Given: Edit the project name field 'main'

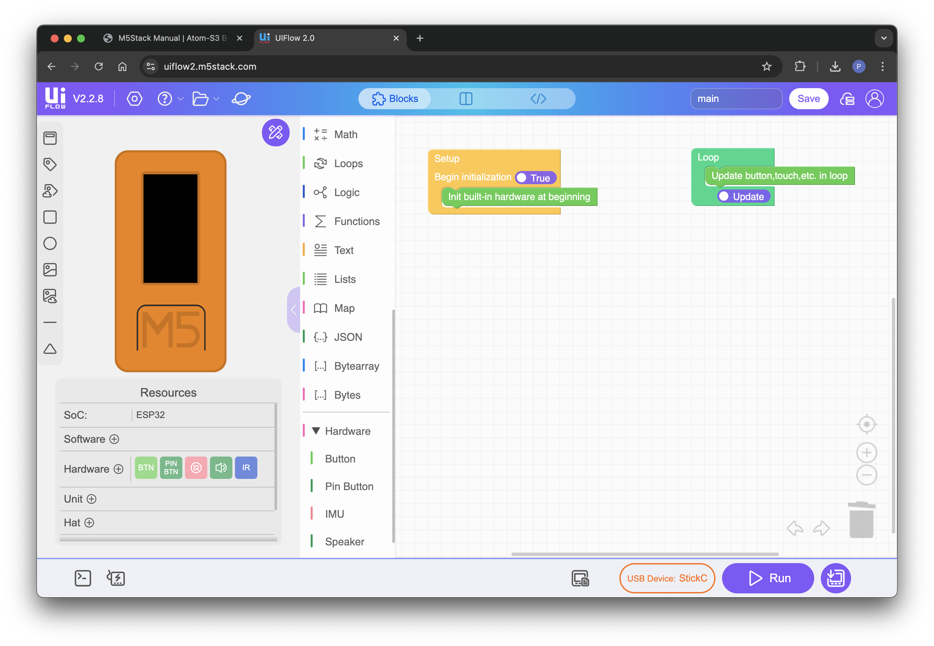Looking at the screenshot, I should [736, 99].
